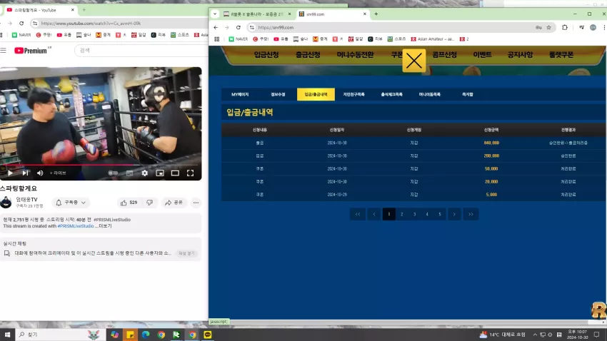
Task: Close popup with yellow X button
Action: [413, 61]
